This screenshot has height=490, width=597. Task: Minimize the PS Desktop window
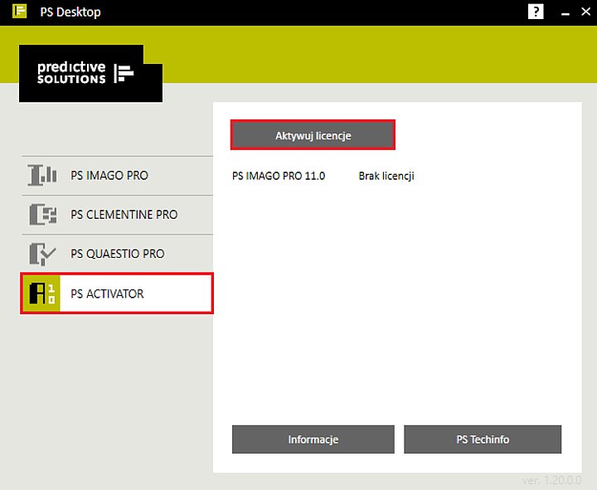[565, 12]
